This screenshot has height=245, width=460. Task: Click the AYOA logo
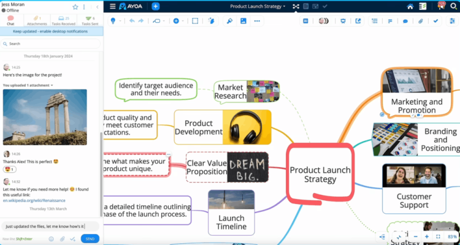tap(131, 7)
